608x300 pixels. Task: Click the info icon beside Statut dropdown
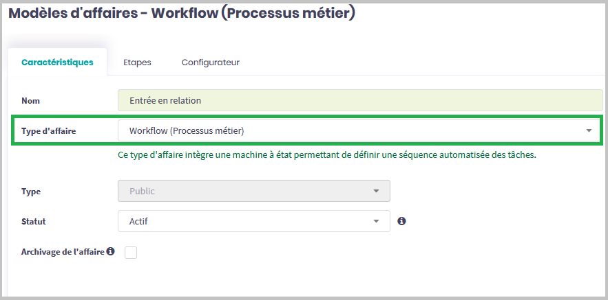(x=401, y=222)
